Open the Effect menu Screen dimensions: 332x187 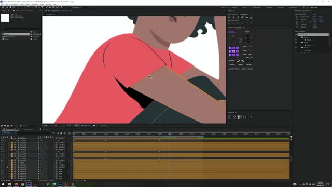[x=27, y=4]
